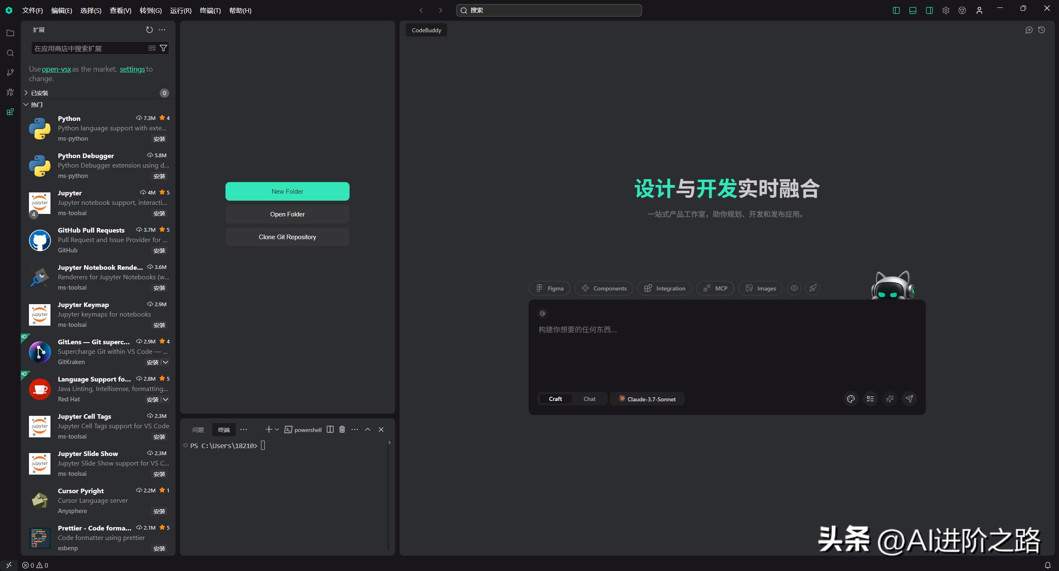Toggle the secondary sidebar visibility
1059x571 pixels.
click(x=929, y=10)
